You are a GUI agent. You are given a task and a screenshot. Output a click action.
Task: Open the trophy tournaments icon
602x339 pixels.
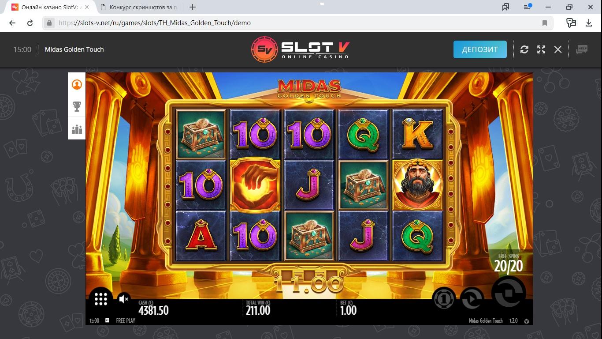(77, 106)
